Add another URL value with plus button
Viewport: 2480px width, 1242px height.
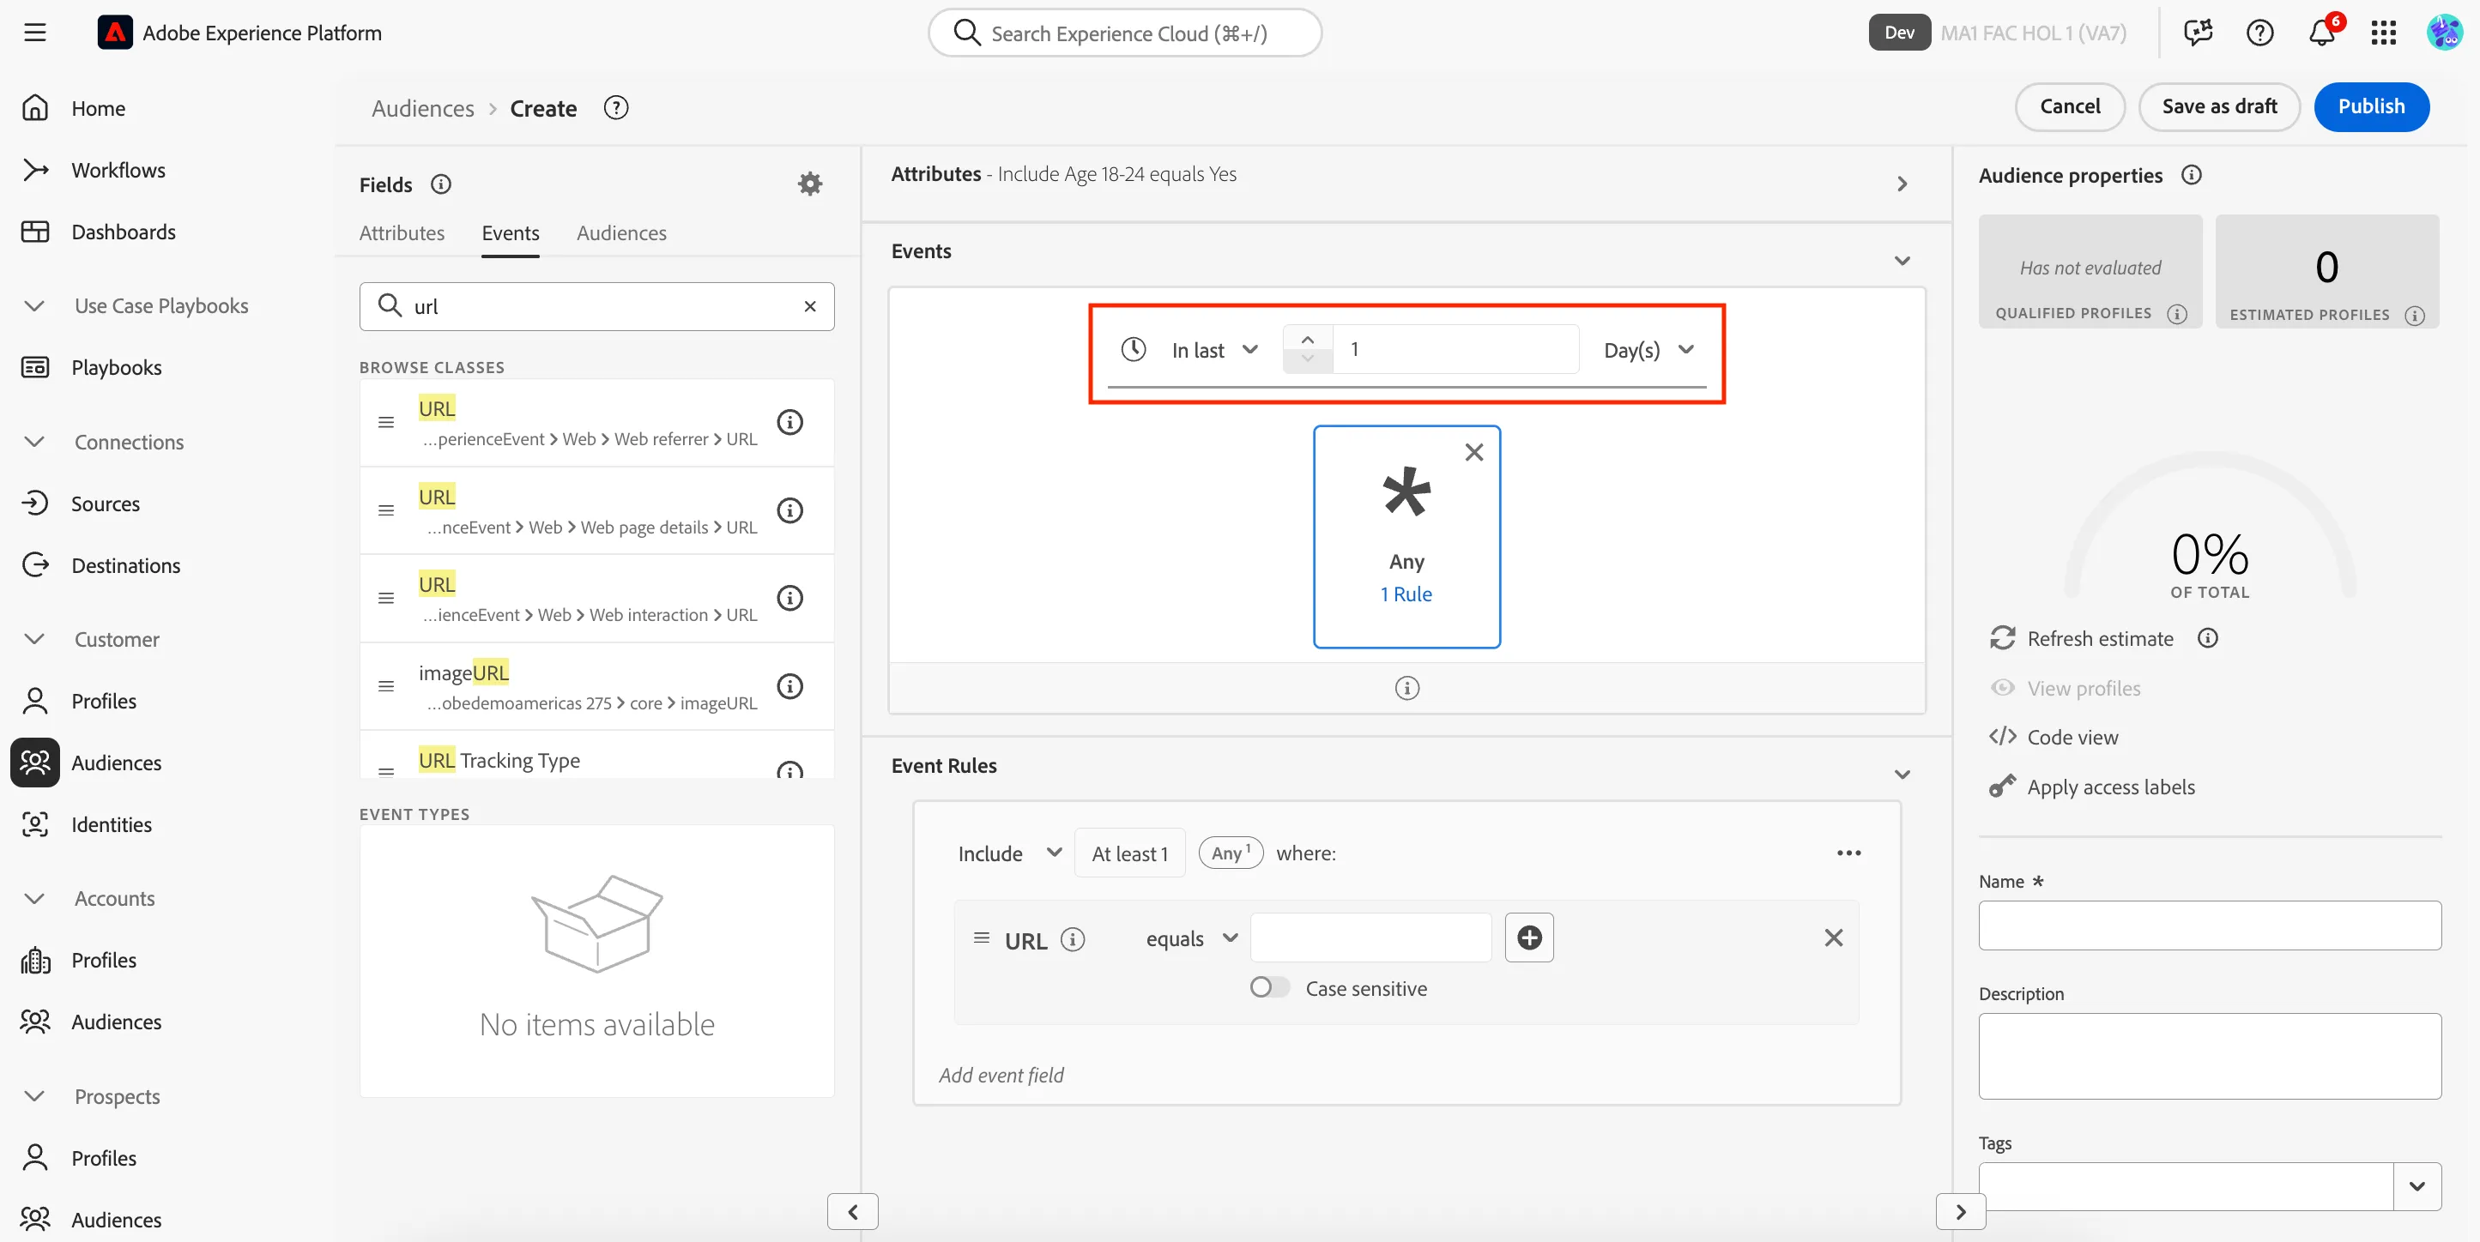1529,937
